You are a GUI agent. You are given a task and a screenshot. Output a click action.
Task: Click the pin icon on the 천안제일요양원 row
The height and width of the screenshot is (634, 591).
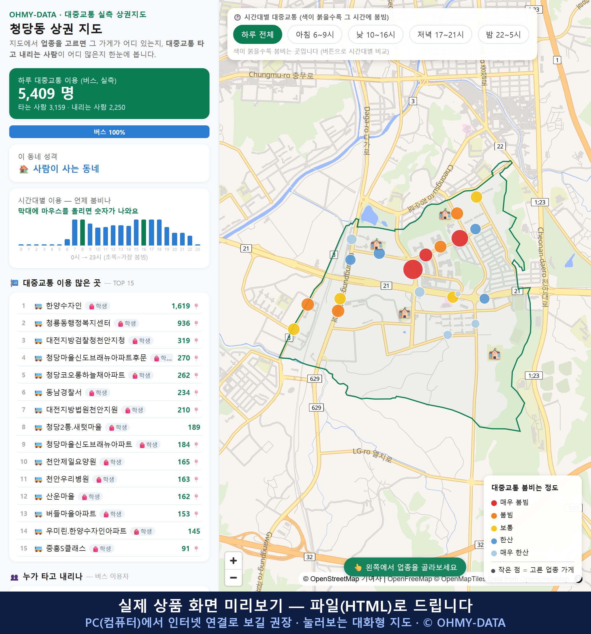coord(196,462)
